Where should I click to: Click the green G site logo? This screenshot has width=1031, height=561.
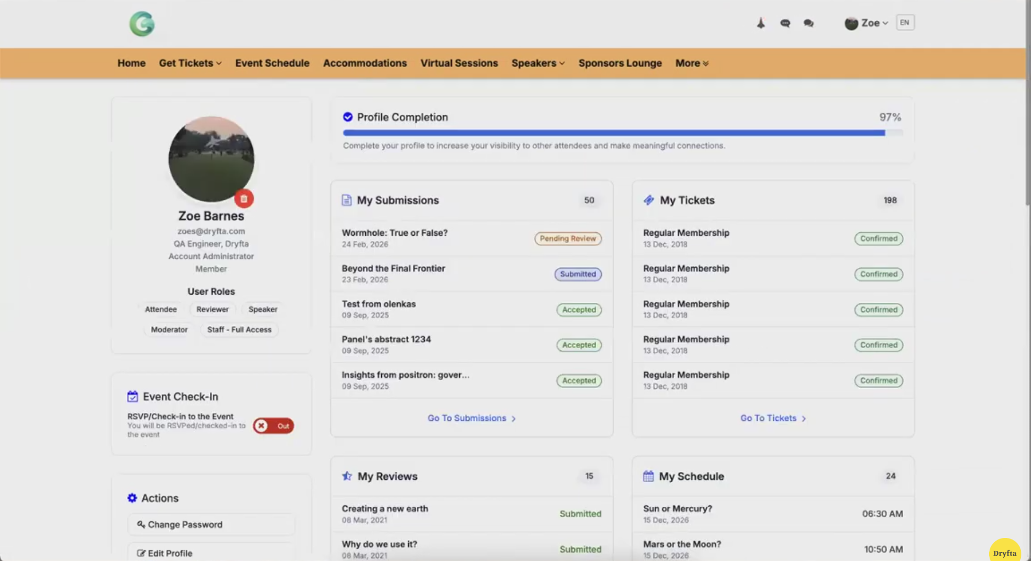coord(142,24)
